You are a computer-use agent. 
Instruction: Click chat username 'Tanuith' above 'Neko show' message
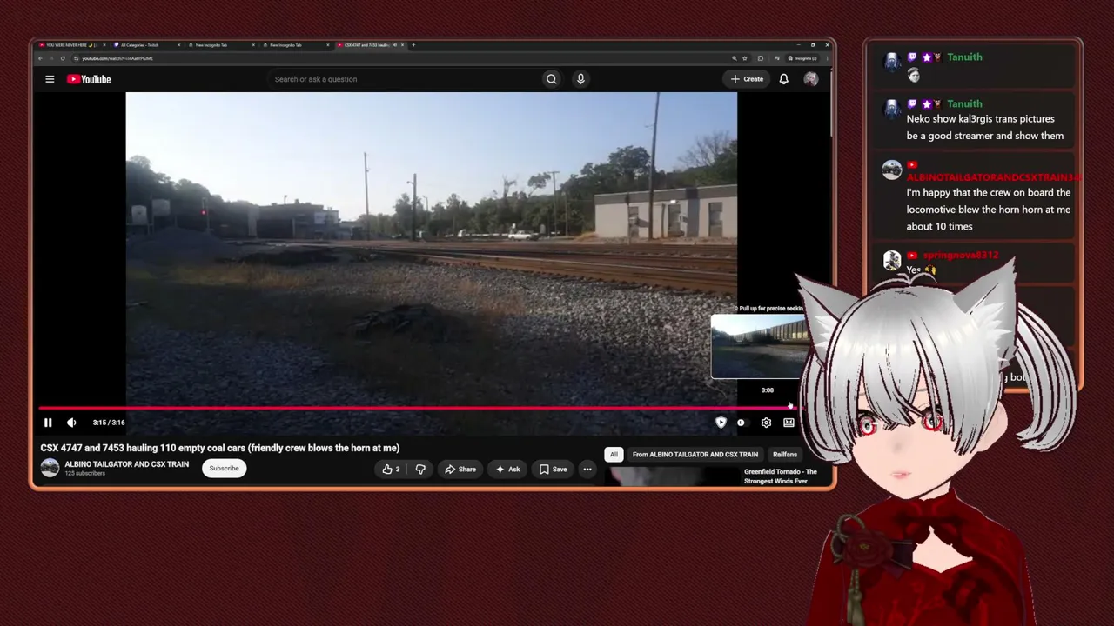[964, 104]
